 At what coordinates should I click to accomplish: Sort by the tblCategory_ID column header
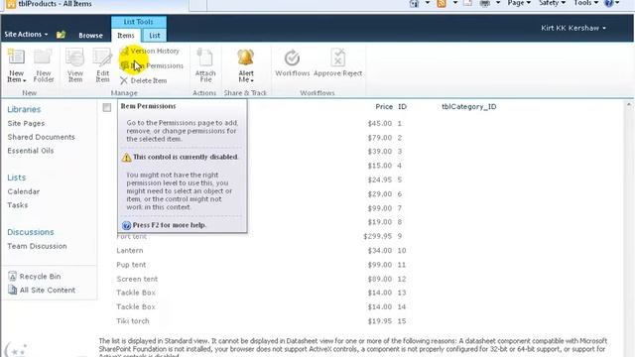click(469, 107)
